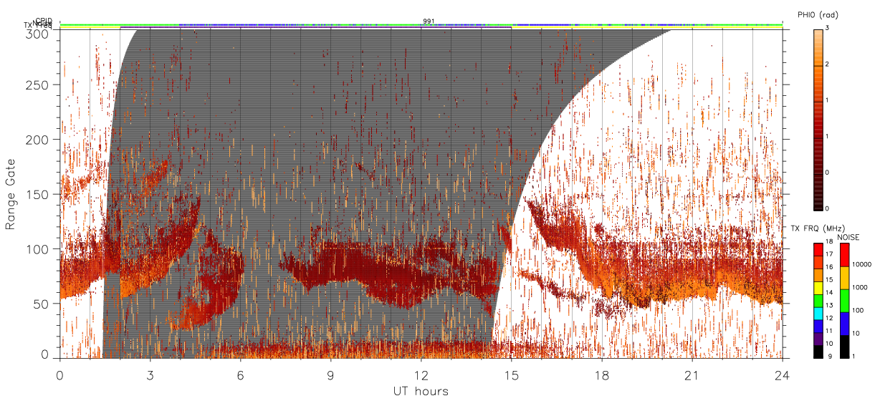The width and height of the screenshot is (880, 406).
Task: Click the blue 11–12 MHz TX FRQ swatch
Action: (x=818, y=325)
